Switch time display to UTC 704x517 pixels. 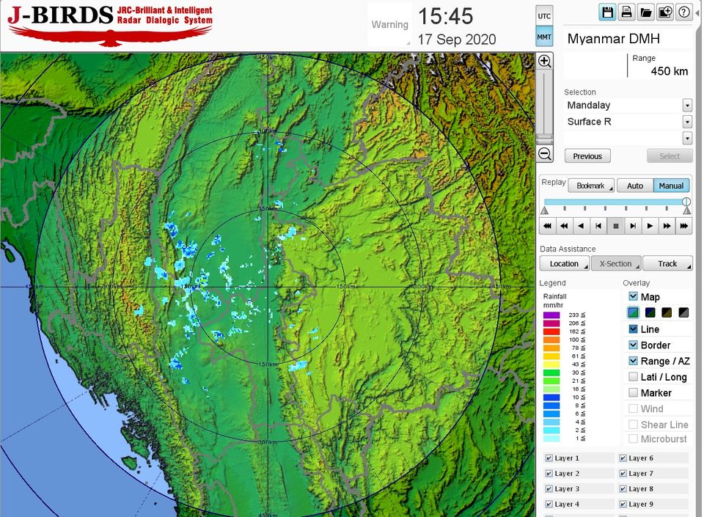coord(544,15)
